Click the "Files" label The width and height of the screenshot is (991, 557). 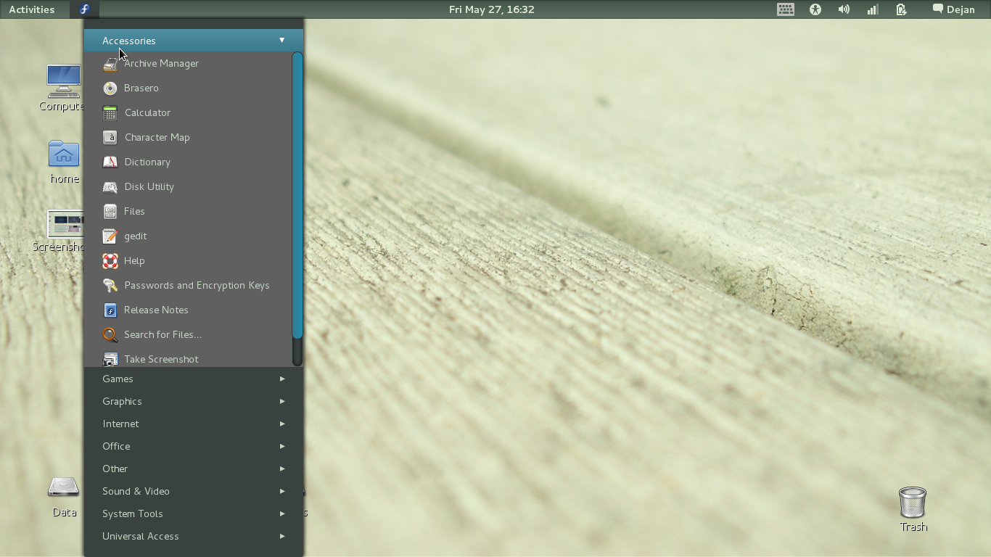pos(134,212)
